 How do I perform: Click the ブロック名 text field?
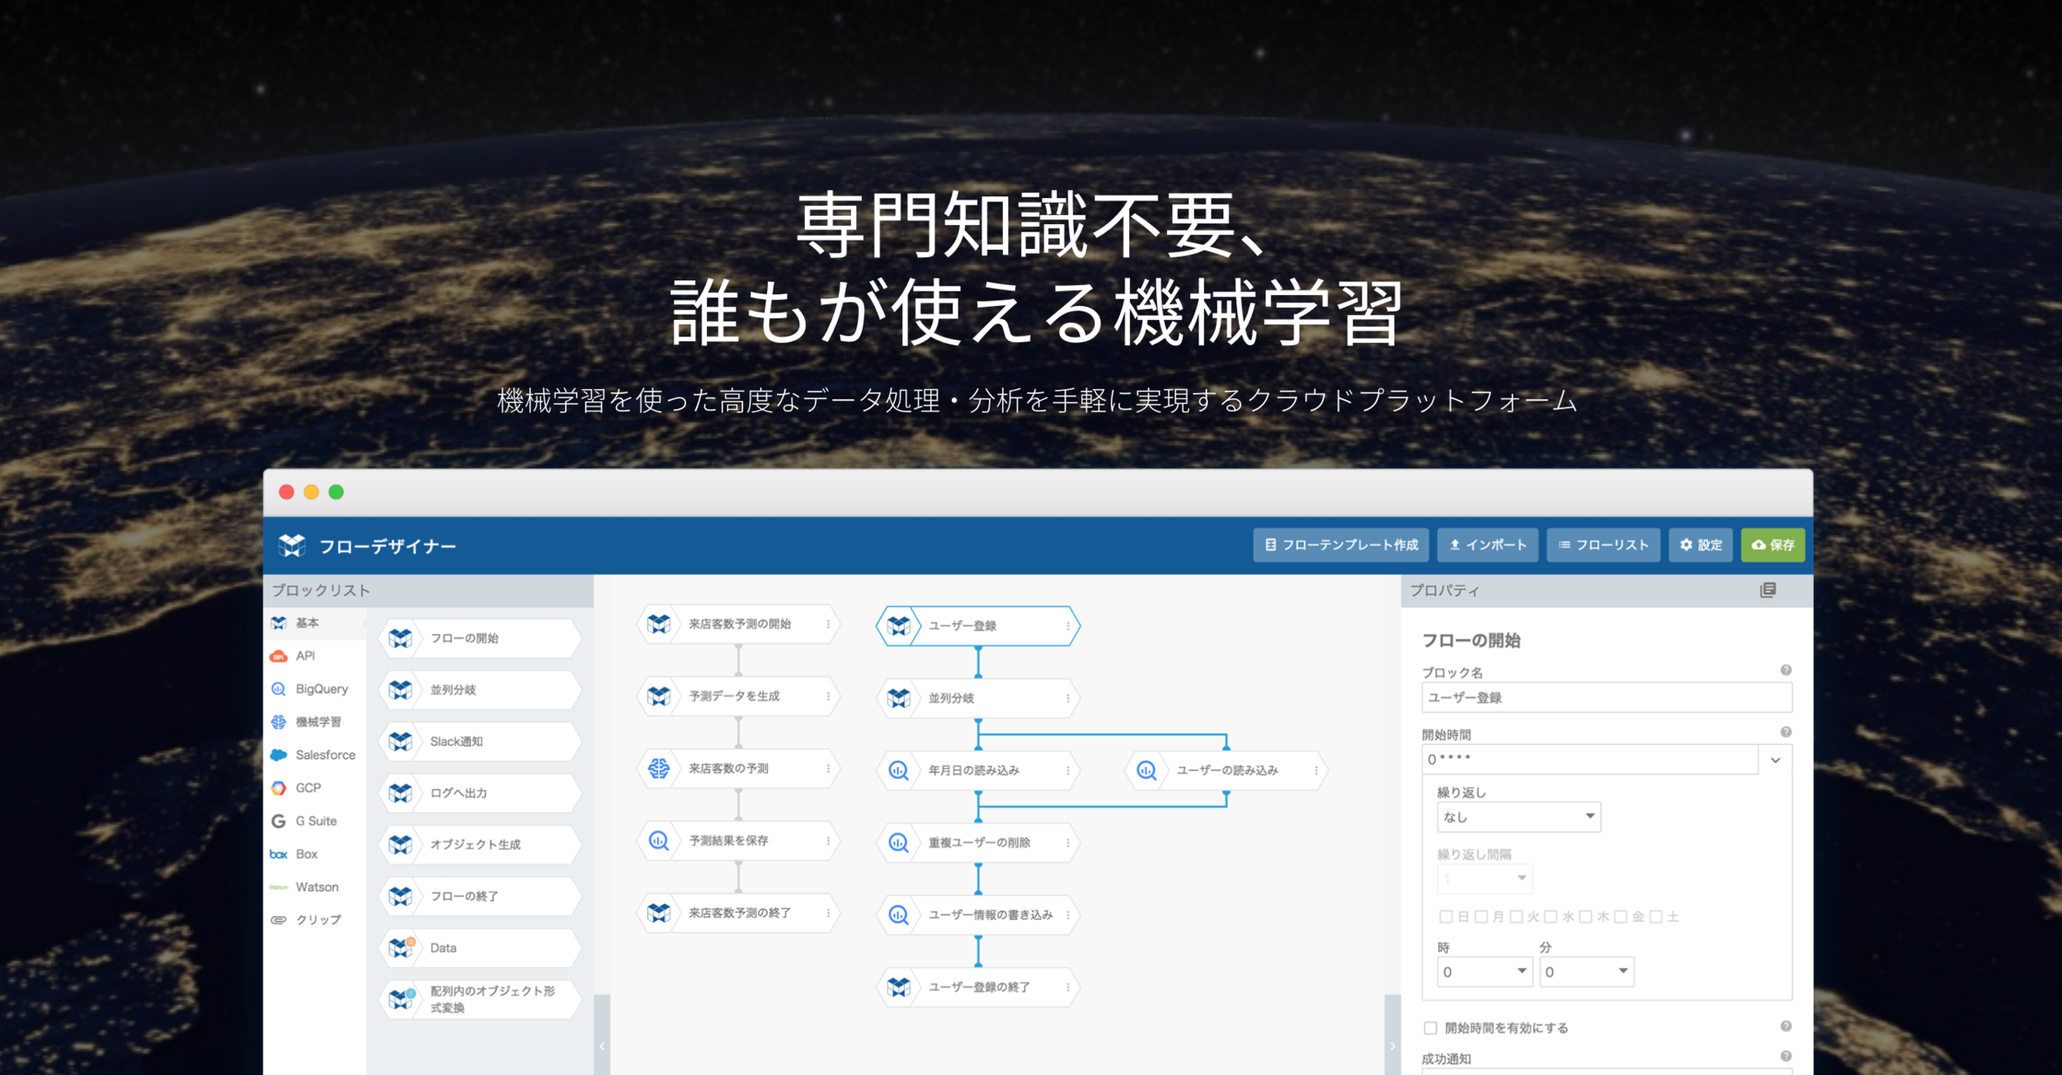click(1605, 697)
